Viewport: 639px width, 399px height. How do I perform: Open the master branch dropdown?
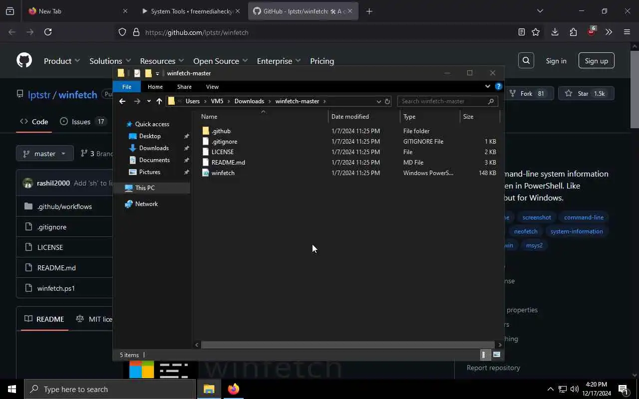coord(45,153)
